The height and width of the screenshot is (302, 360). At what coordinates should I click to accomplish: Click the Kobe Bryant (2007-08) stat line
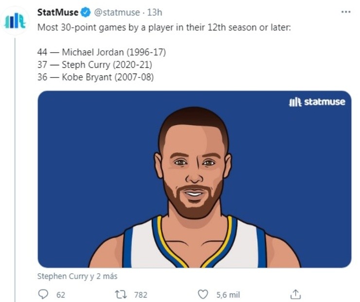[x=95, y=77]
